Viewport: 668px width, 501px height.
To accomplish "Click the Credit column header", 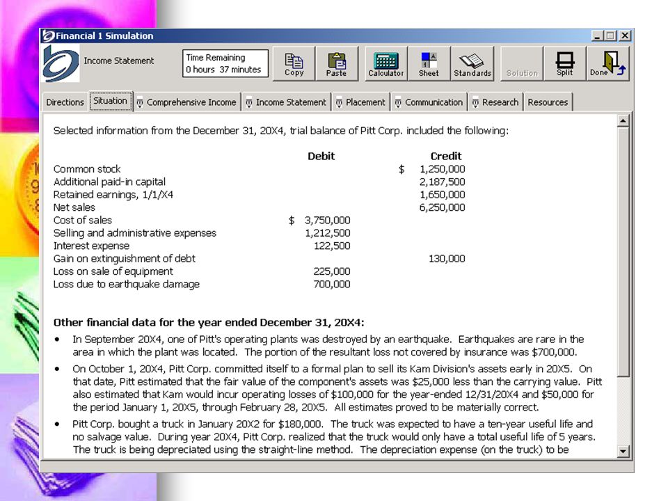I will click(x=446, y=156).
